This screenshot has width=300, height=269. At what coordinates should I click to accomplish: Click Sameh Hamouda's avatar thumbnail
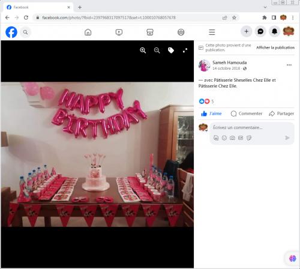click(204, 65)
